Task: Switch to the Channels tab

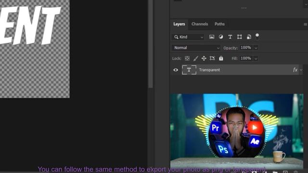Action: pyautogui.click(x=200, y=24)
